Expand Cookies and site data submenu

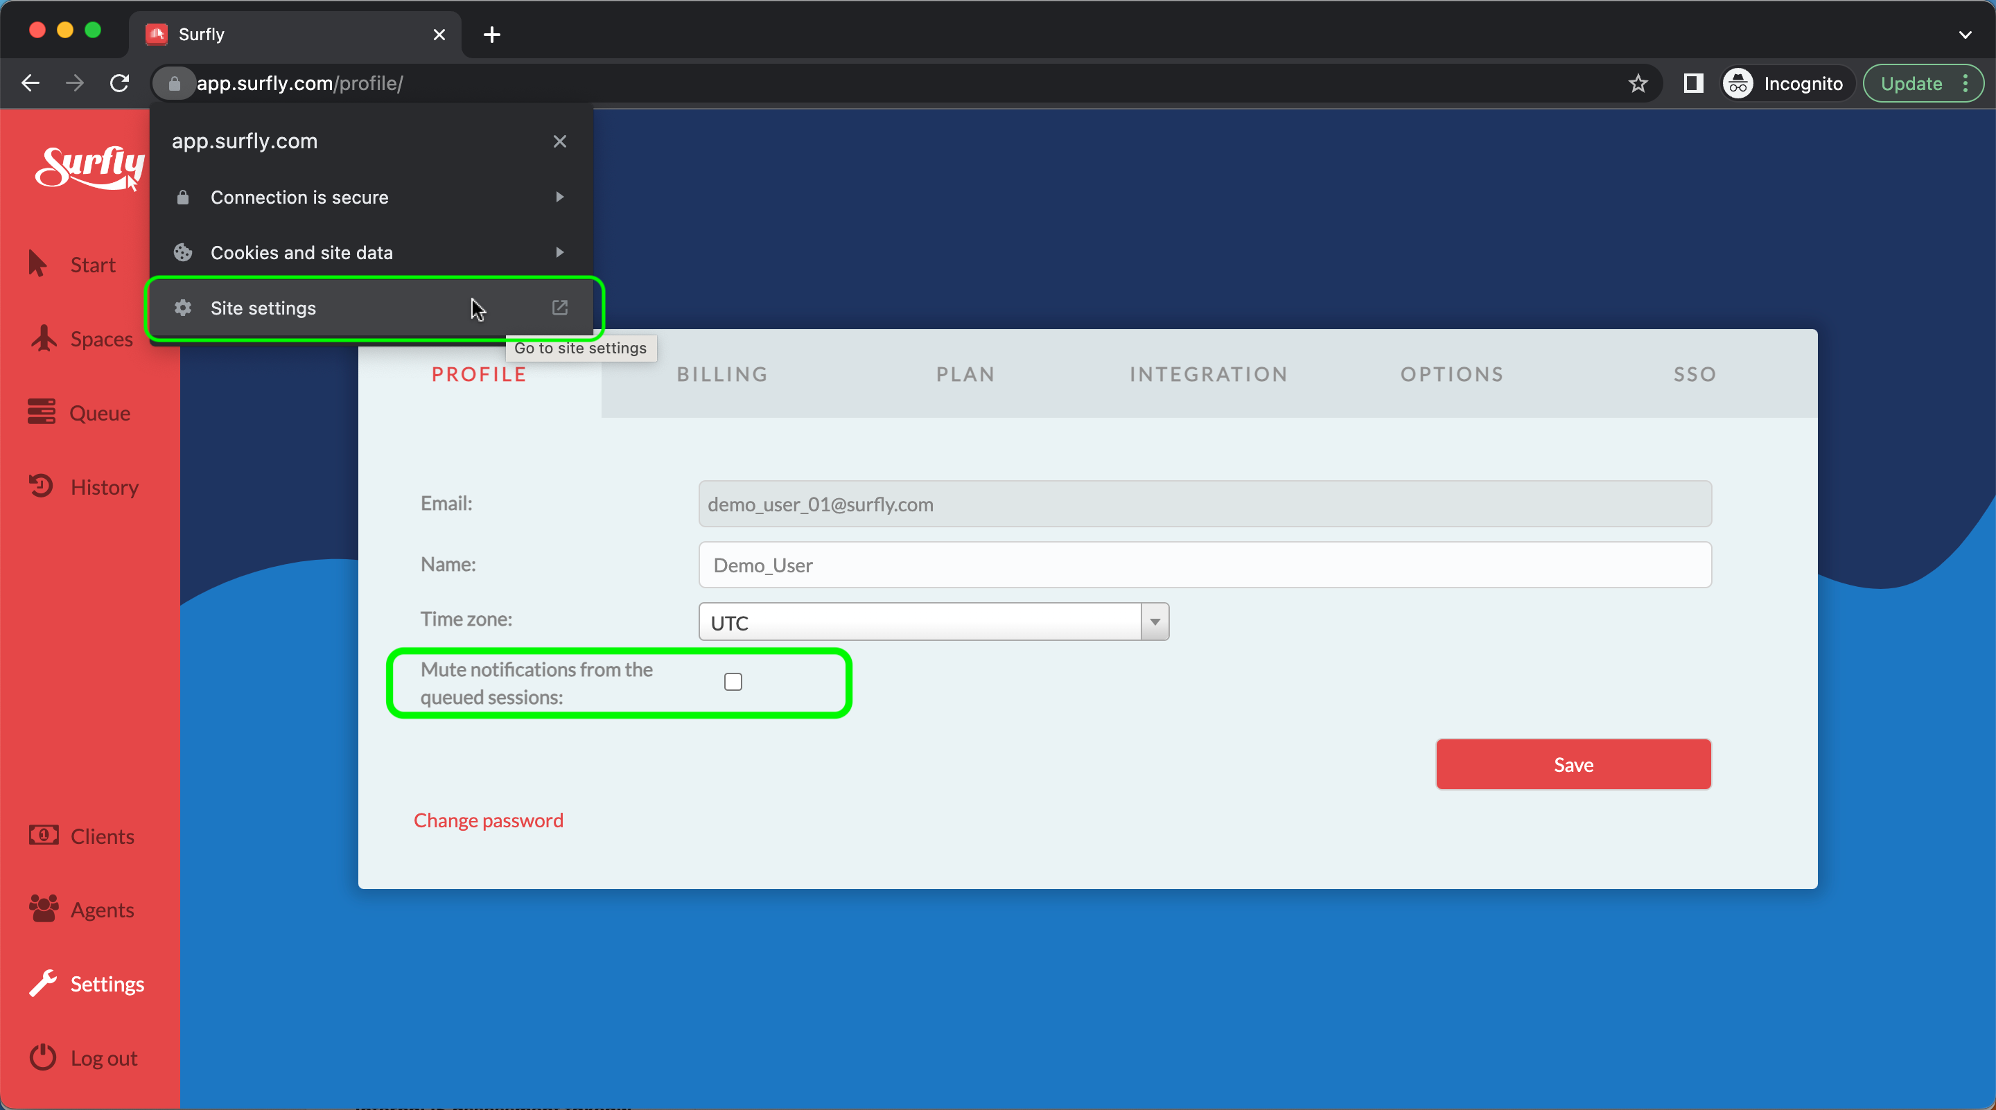pyautogui.click(x=370, y=252)
